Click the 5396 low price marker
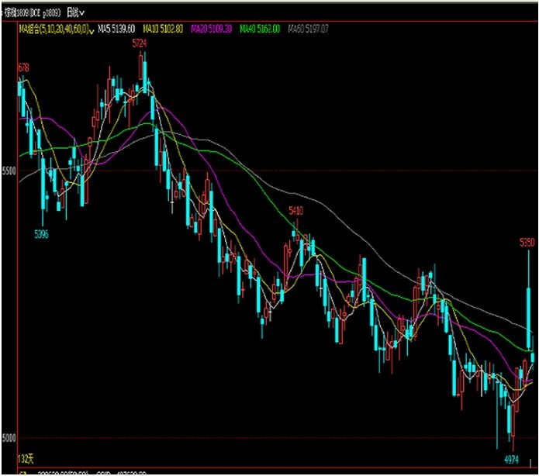The height and width of the screenshot is (476, 539). 41,234
